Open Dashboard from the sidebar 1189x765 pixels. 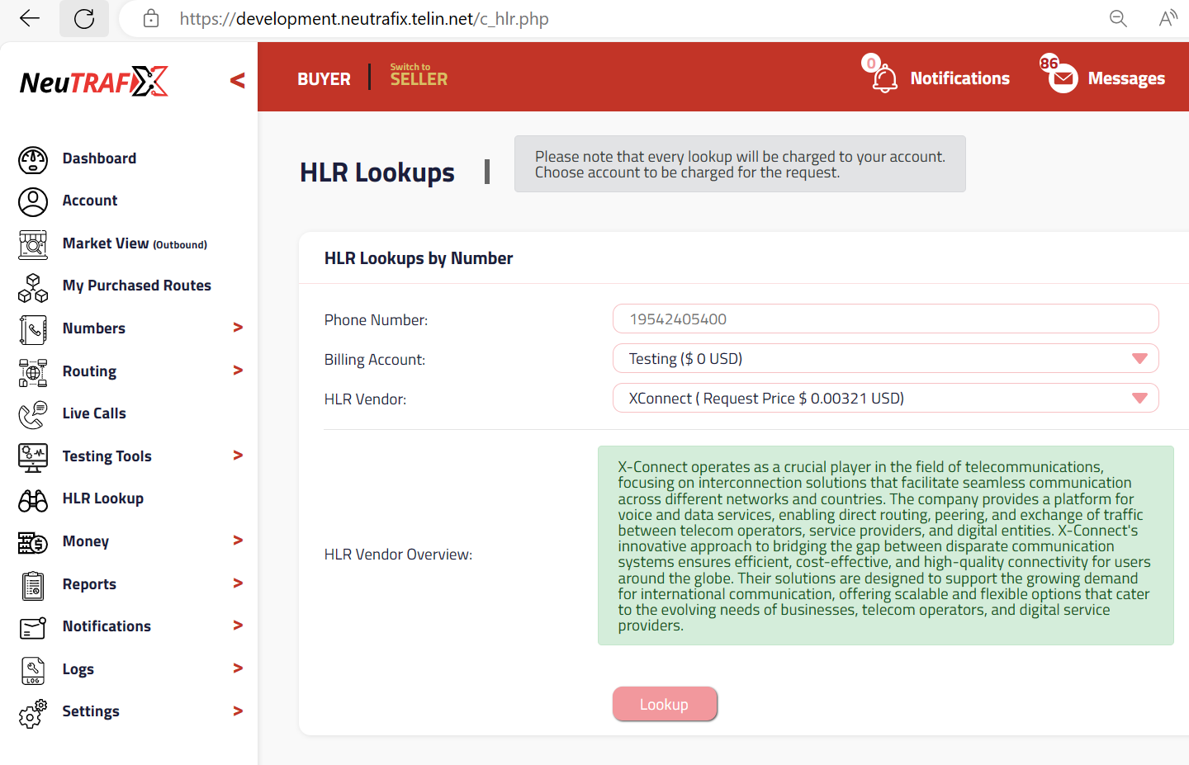tap(99, 158)
